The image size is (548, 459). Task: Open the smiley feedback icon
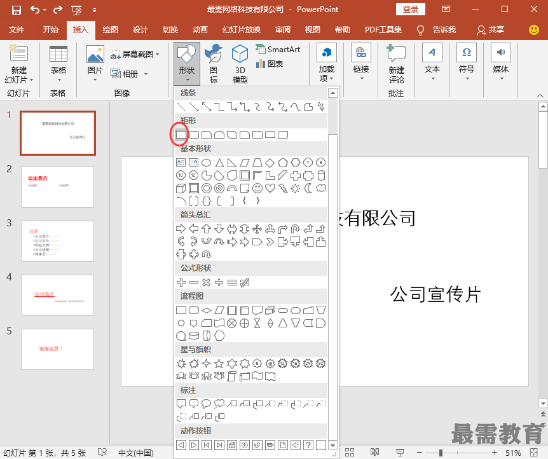pos(534,30)
